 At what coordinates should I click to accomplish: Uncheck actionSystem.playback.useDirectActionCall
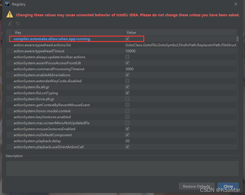(x=127, y=147)
